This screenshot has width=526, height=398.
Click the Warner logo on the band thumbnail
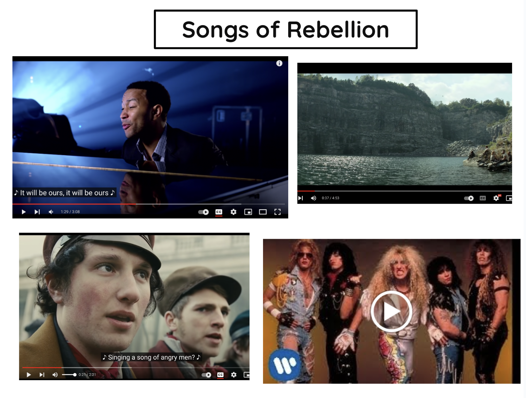pos(285,364)
